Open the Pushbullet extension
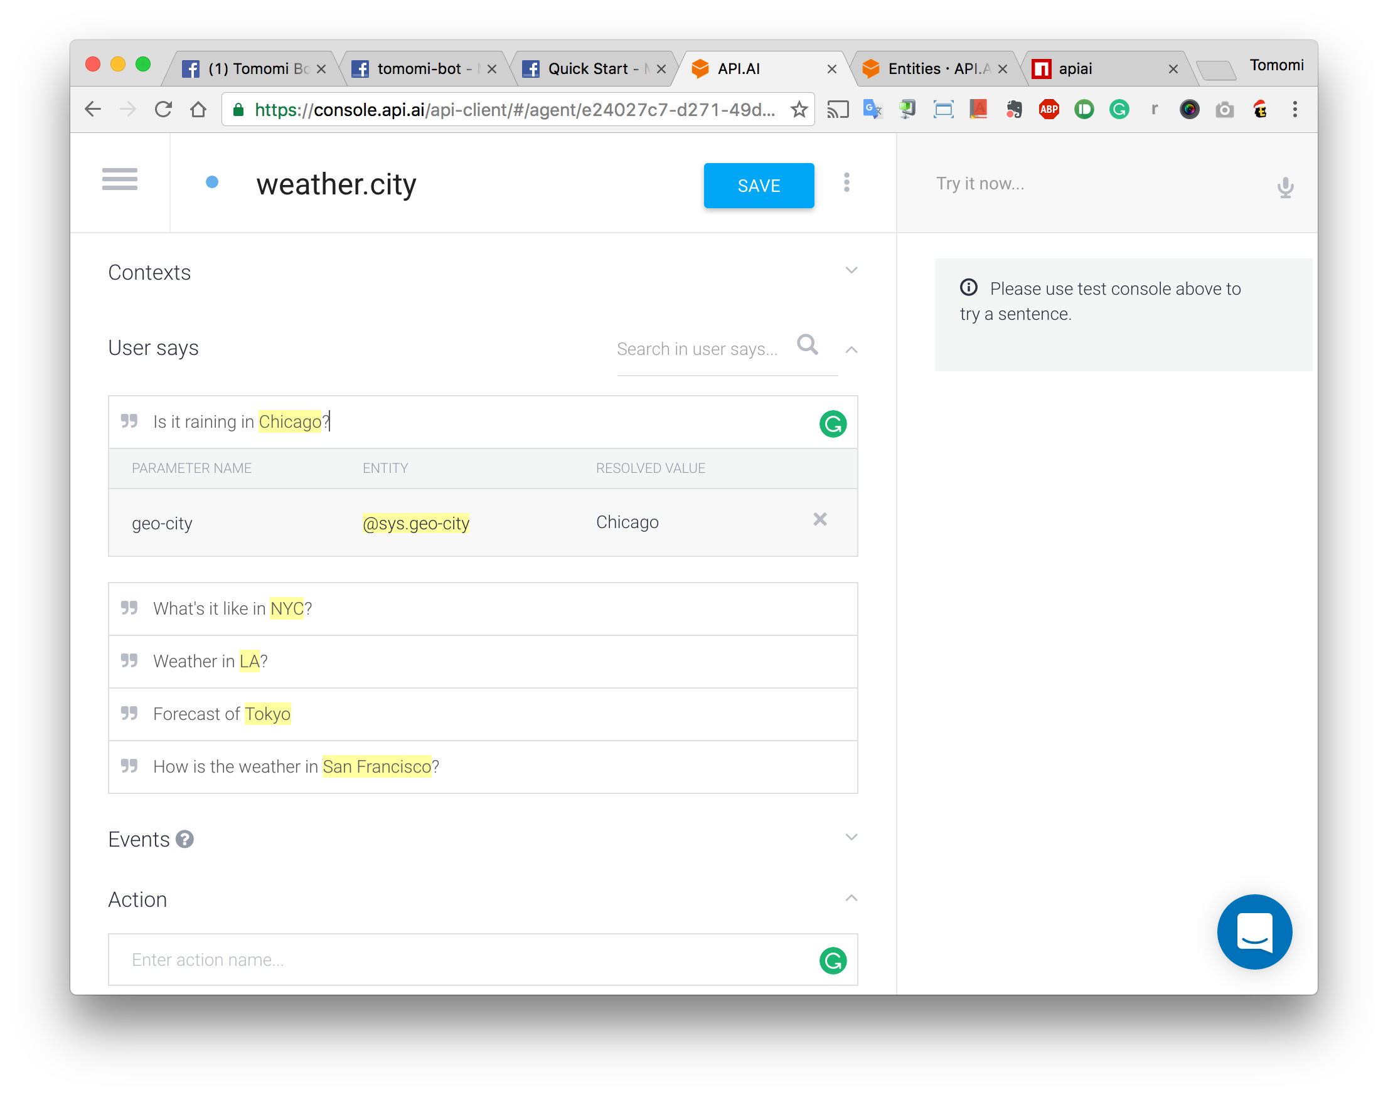This screenshot has width=1388, height=1095. pyautogui.click(x=1084, y=109)
